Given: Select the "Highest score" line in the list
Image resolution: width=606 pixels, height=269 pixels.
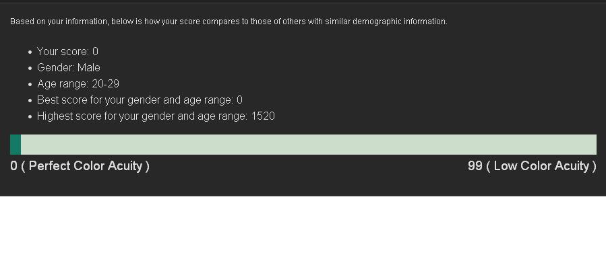Looking at the screenshot, I should tap(155, 116).
